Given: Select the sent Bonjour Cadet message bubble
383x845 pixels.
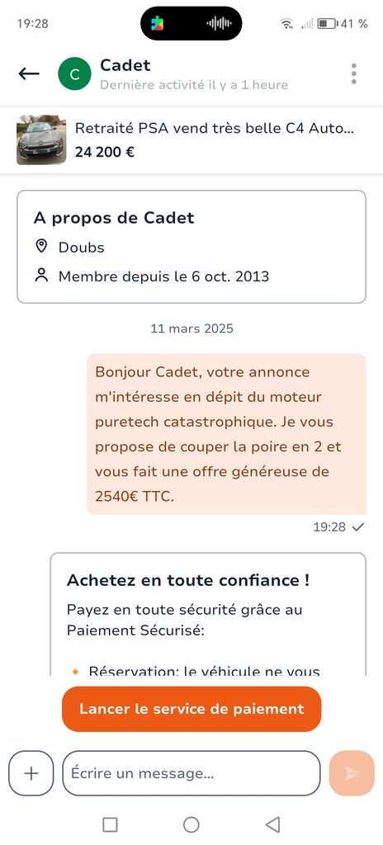Looking at the screenshot, I should 226,434.
